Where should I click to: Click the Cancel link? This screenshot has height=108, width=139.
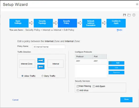click(16, 100)
